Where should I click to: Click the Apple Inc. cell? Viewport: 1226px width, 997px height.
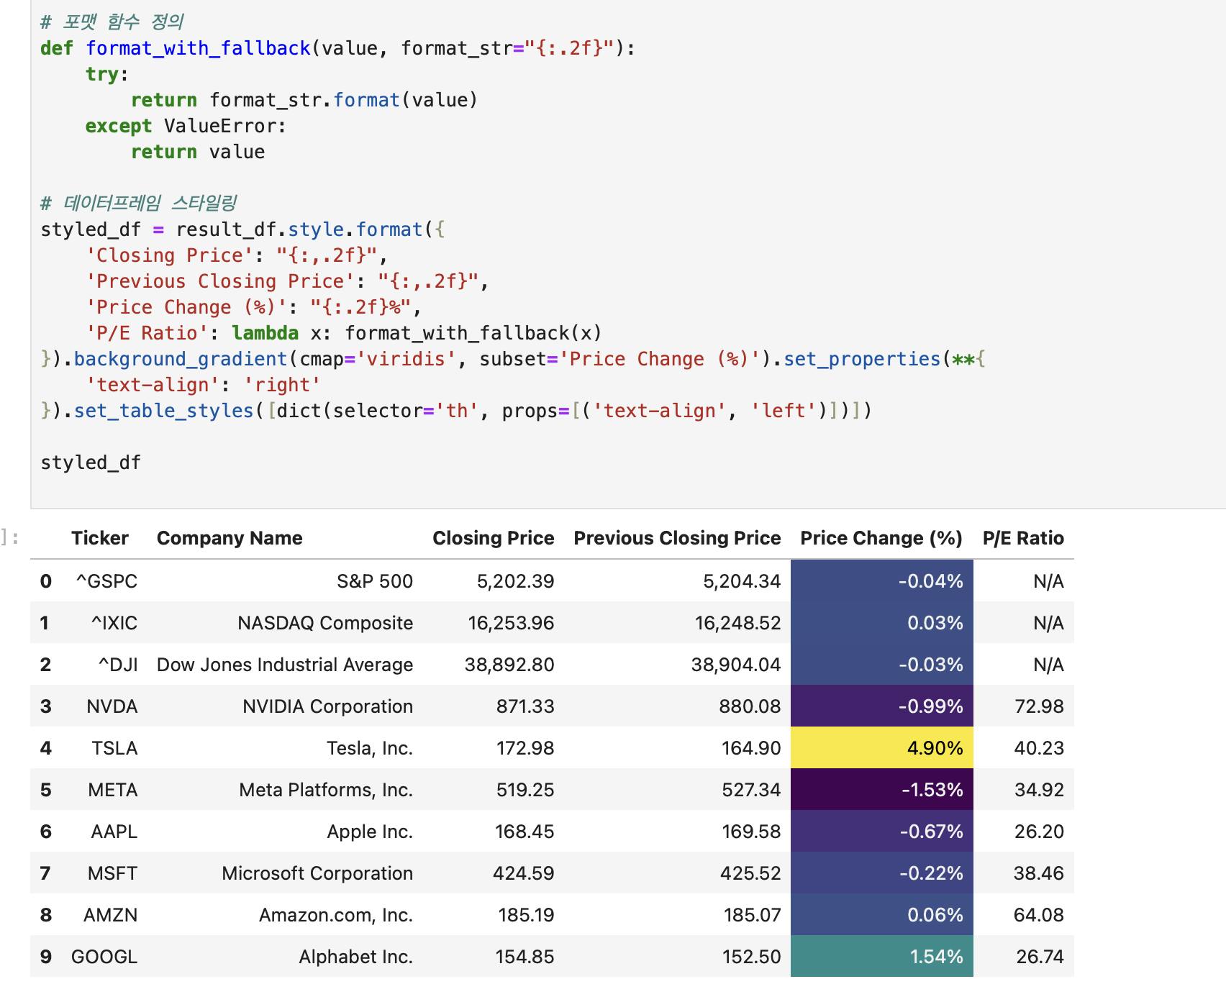point(370,832)
